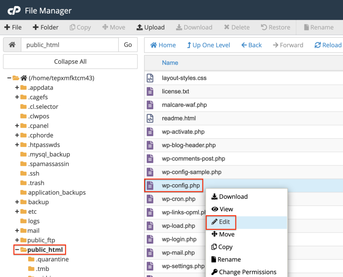
Task: Choose Rename from the context menu
Action: point(247,259)
